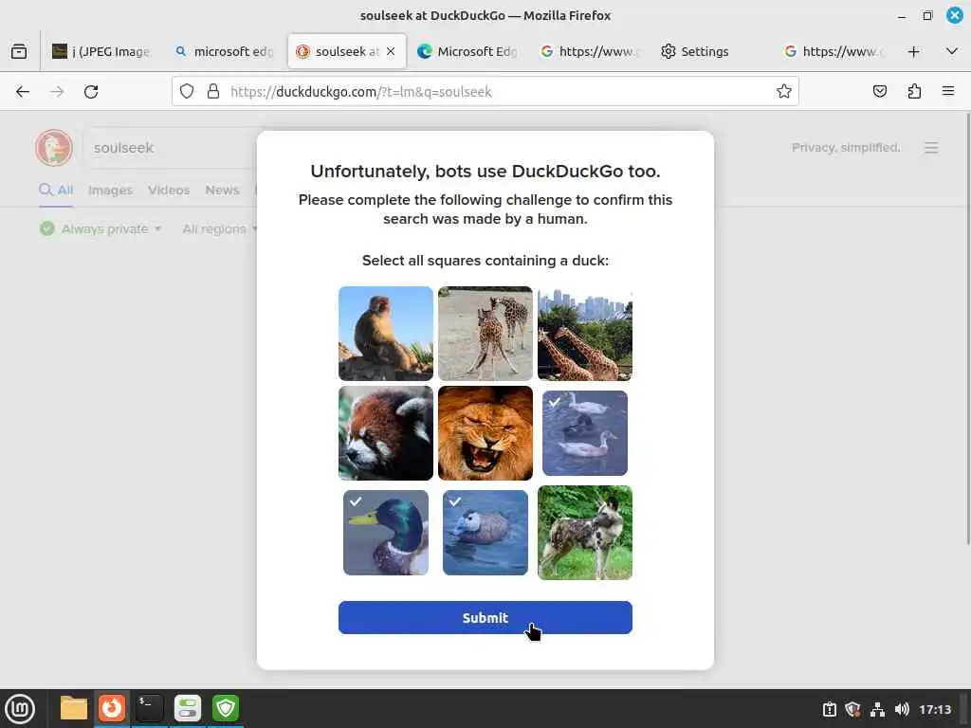The image size is (971, 728).
Task: Select the Images results tab
Action: point(110,190)
